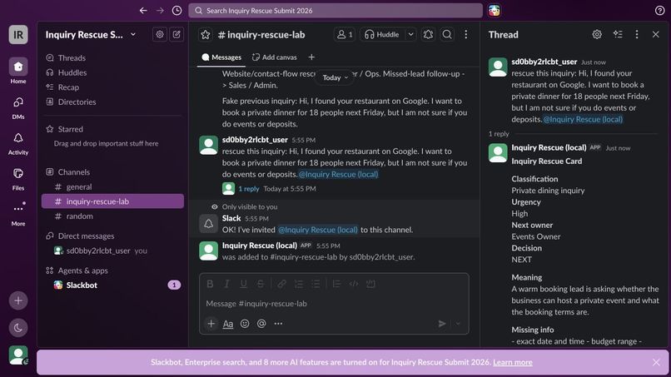This screenshot has height=377, width=671.
Task: Hide formatting toolbar with Aa button
Action: (228, 324)
